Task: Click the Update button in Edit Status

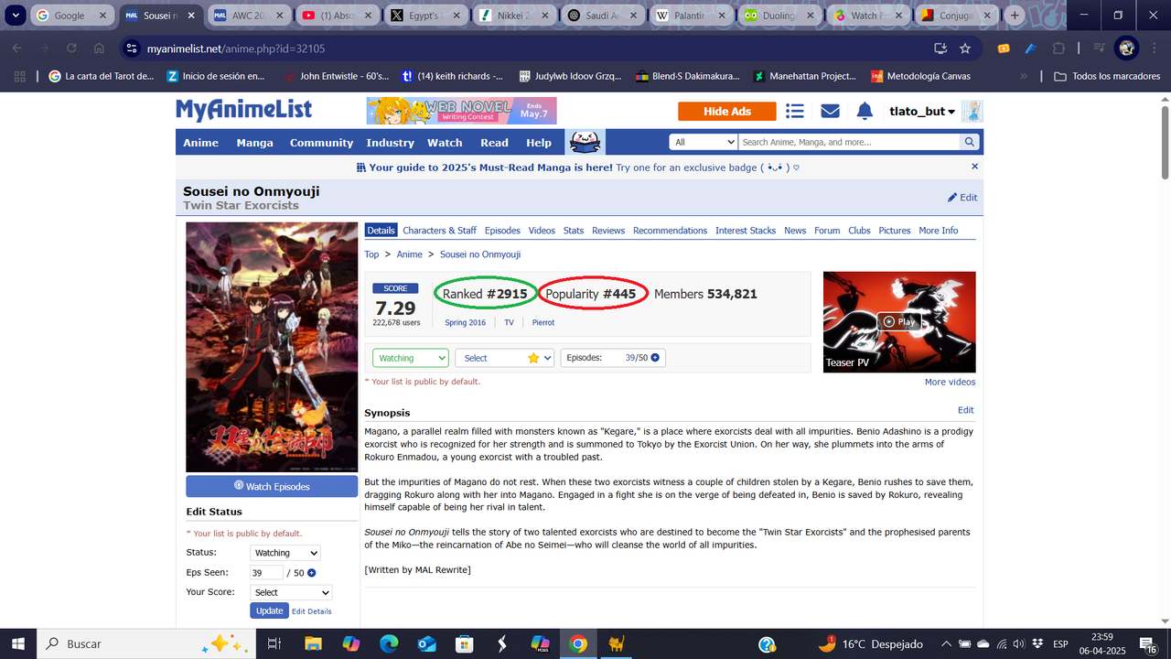Action: coord(269,610)
